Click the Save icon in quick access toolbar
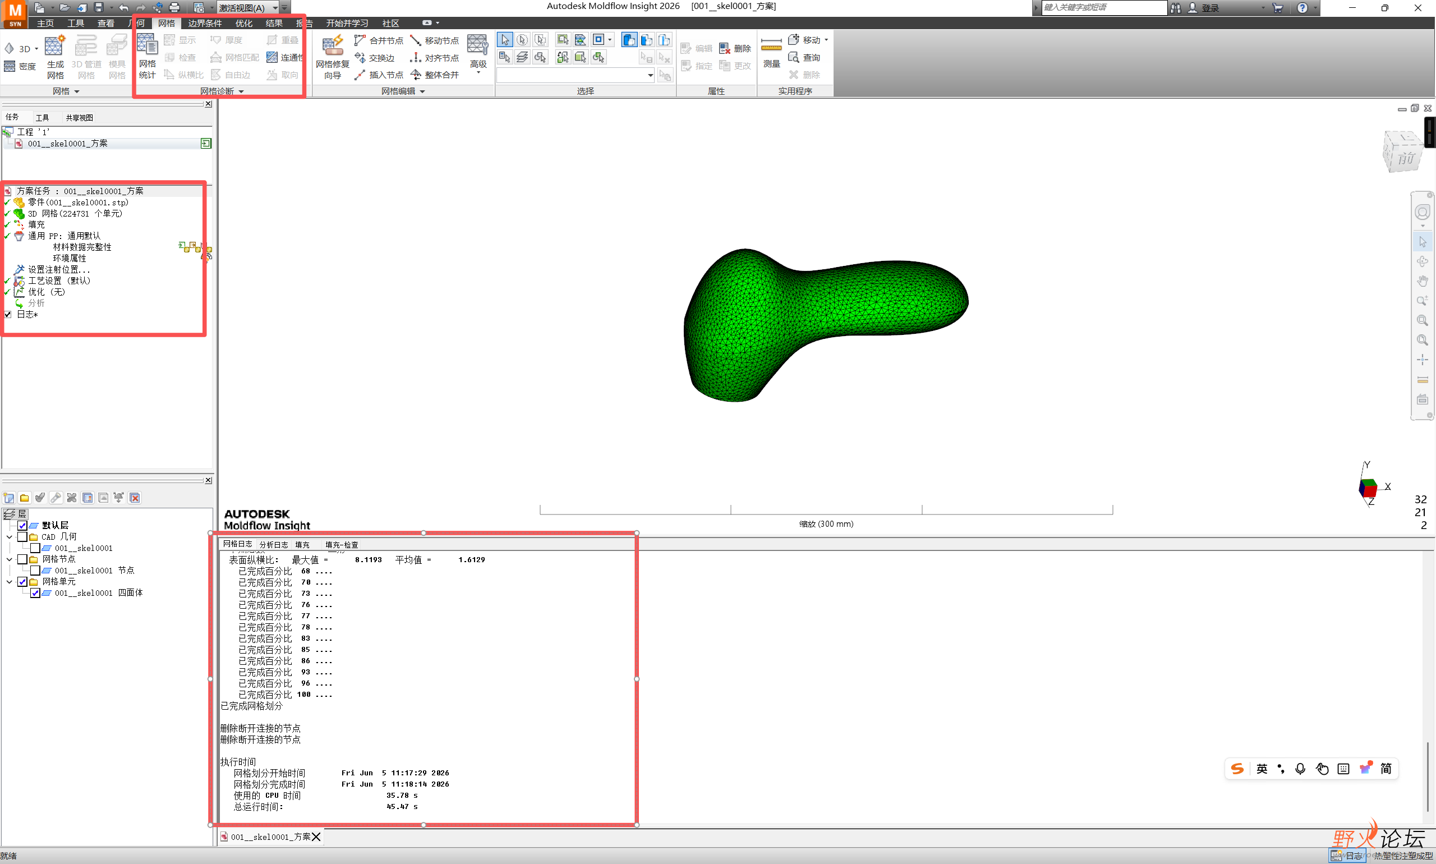 [x=98, y=7]
